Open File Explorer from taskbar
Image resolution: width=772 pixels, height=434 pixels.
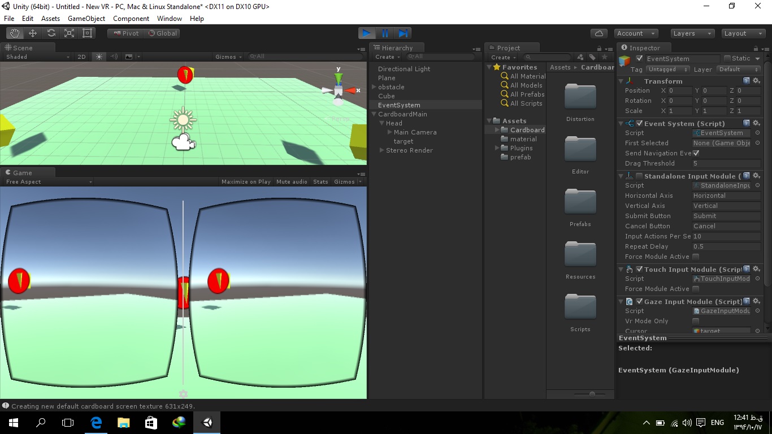click(x=123, y=422)
